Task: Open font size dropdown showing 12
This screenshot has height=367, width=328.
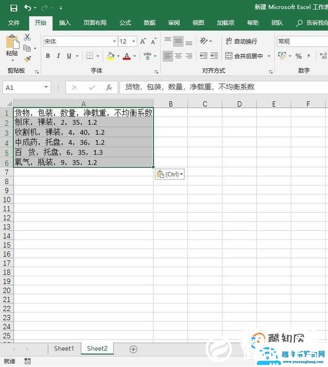Action: 133,41
